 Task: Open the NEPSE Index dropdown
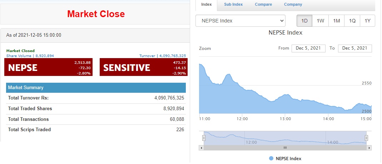click(240, 21)
